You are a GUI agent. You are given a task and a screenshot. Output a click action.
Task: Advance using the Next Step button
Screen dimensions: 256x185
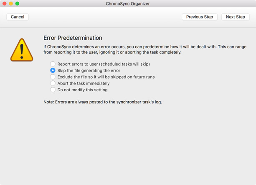[x=235, y=17]
